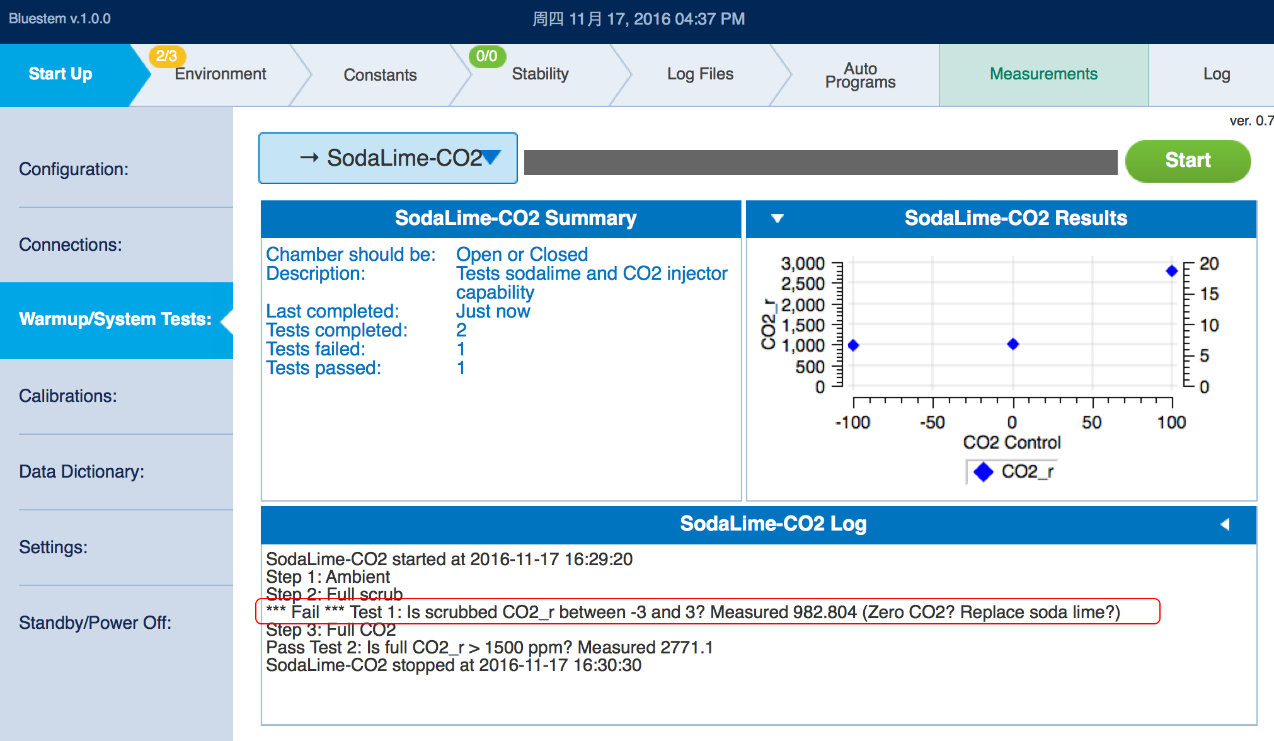The image size is (1274, 741).
Task: Click the 0/0 Stability status badge
Action: [x=486, y=56]
